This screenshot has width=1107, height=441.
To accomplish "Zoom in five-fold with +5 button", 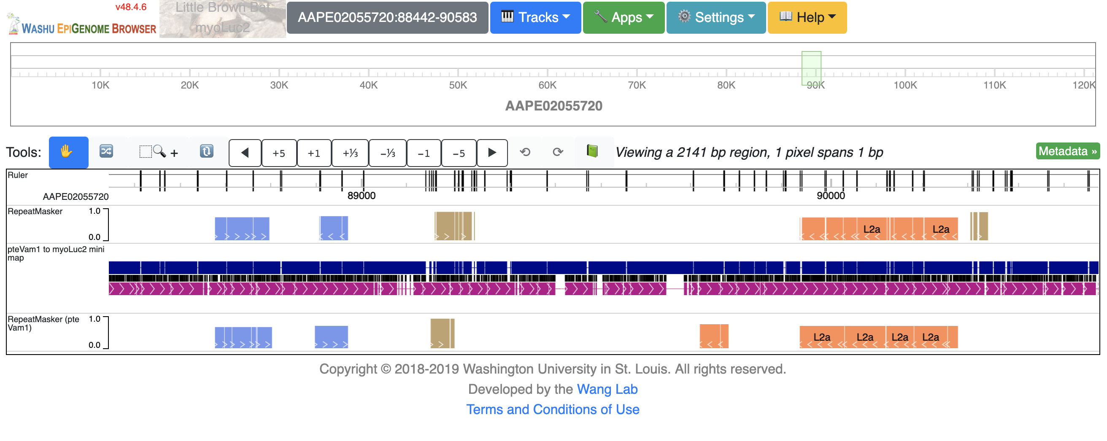I will coord(279,153).
